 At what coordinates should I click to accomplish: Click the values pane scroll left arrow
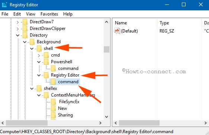[x=116, y=123]
